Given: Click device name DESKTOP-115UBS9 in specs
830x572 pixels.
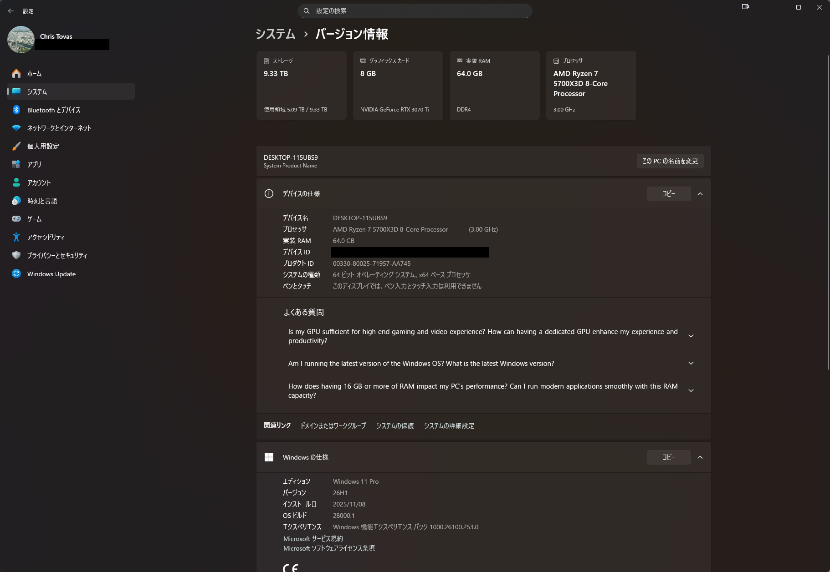Looking at the screenshot, I should click(360, 218).
